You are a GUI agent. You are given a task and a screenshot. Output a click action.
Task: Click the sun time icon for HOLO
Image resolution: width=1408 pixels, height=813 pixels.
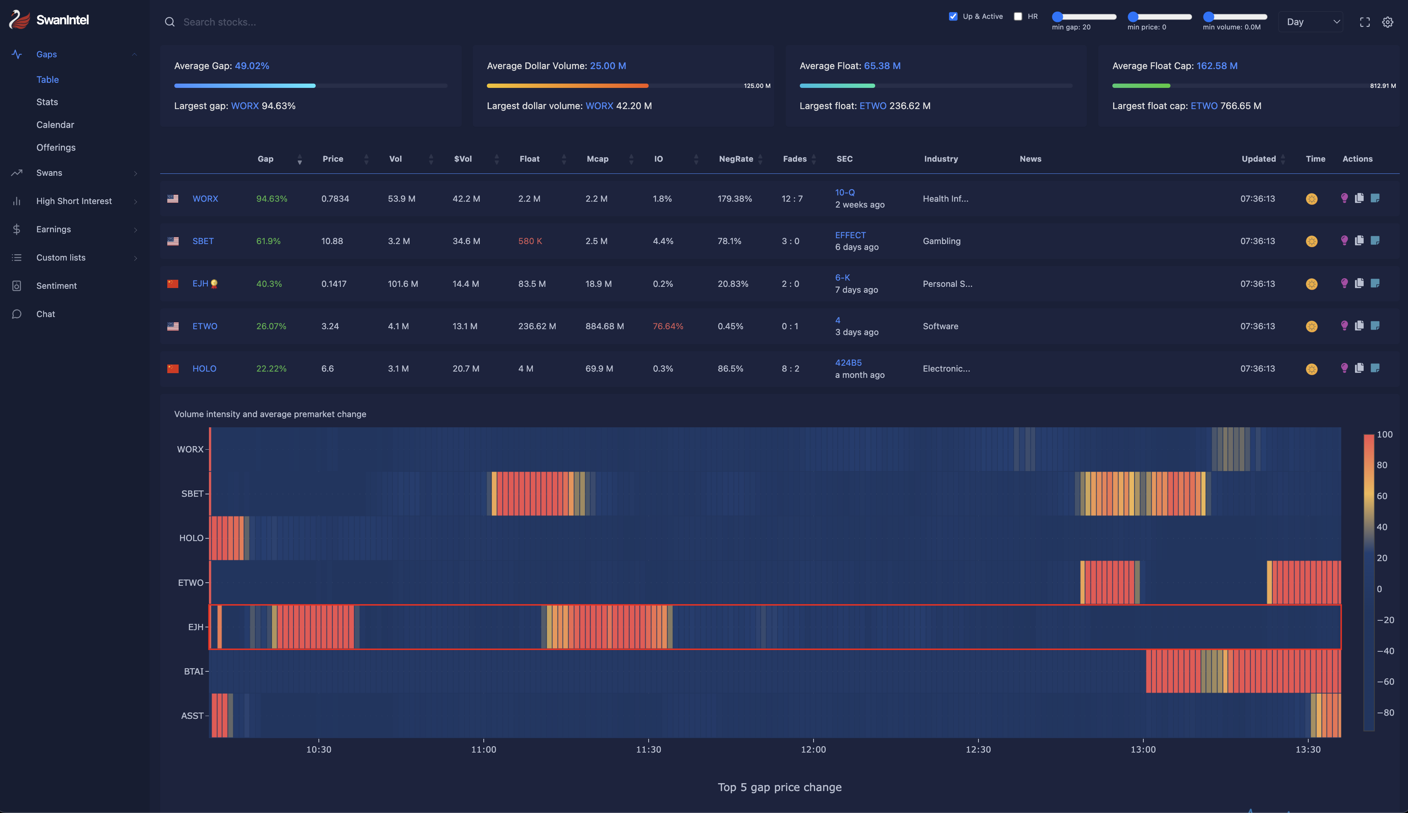click(1311, 369)
